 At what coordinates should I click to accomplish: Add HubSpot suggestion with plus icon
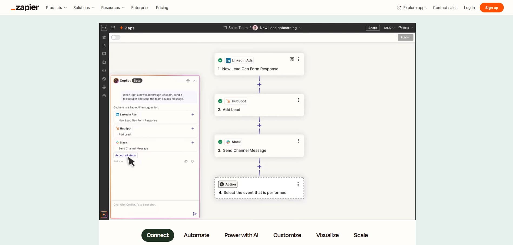coord(193,128)
